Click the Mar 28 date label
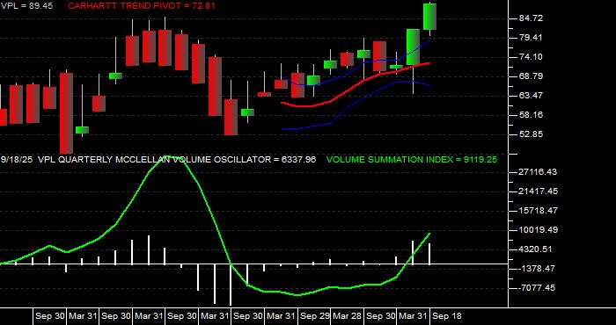The height and width of the screenshot is (325, 616). 348,316
